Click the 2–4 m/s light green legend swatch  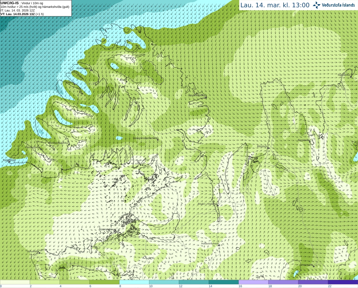(45, 282)
